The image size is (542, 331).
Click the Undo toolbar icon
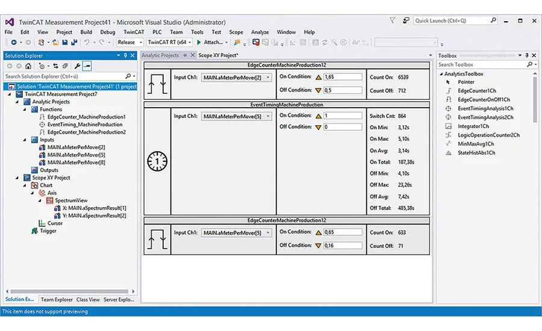click(87, 43)
